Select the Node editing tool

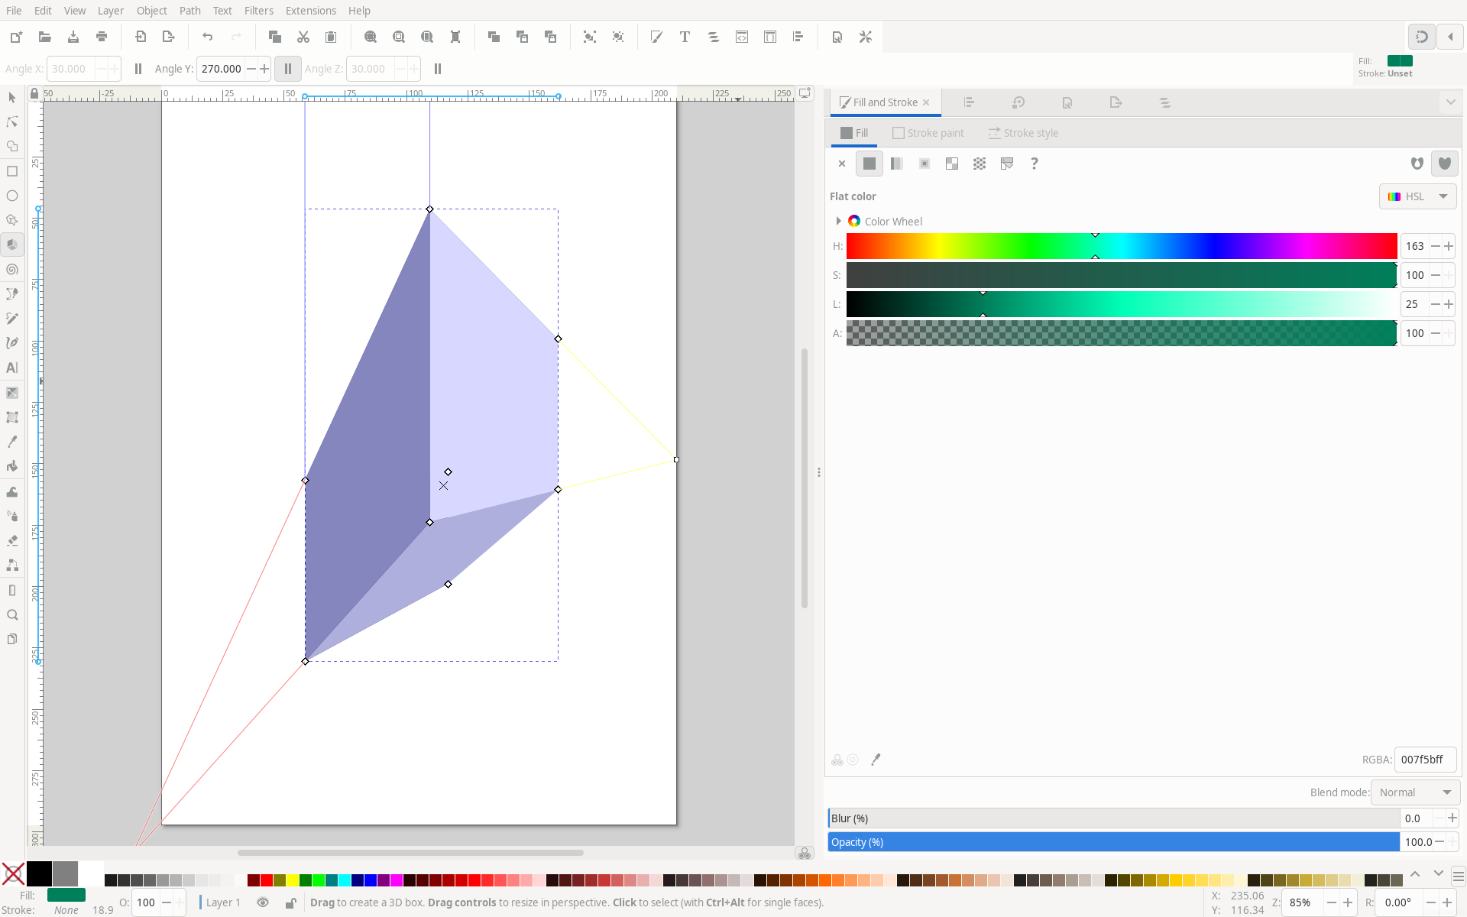pyautogui.click(x=12, y=122)
